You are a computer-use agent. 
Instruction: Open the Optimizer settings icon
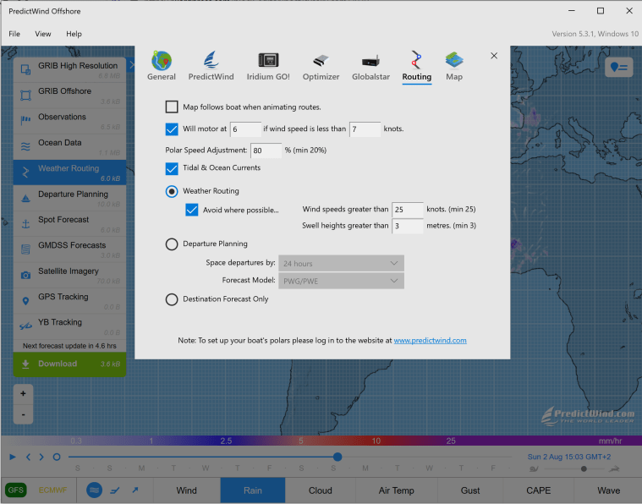[x=321, y=61]
